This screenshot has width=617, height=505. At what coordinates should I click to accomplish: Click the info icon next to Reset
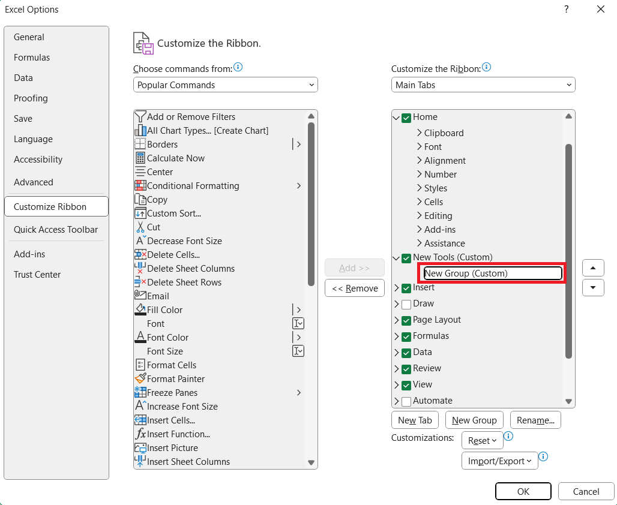click(508, 436)
